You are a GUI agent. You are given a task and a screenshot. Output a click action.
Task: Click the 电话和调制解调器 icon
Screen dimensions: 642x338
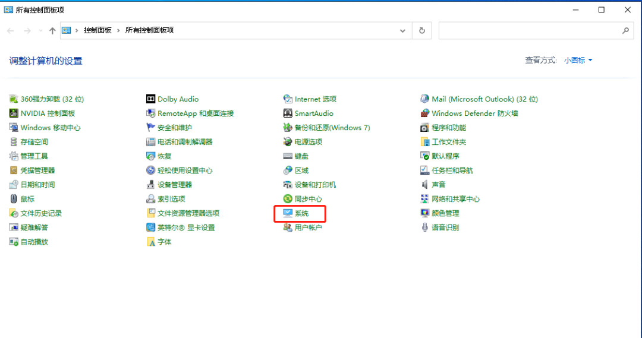tap(150, 142)
